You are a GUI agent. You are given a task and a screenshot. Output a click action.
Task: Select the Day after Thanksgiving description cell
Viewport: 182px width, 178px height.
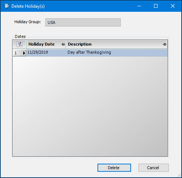click(117, 53)
